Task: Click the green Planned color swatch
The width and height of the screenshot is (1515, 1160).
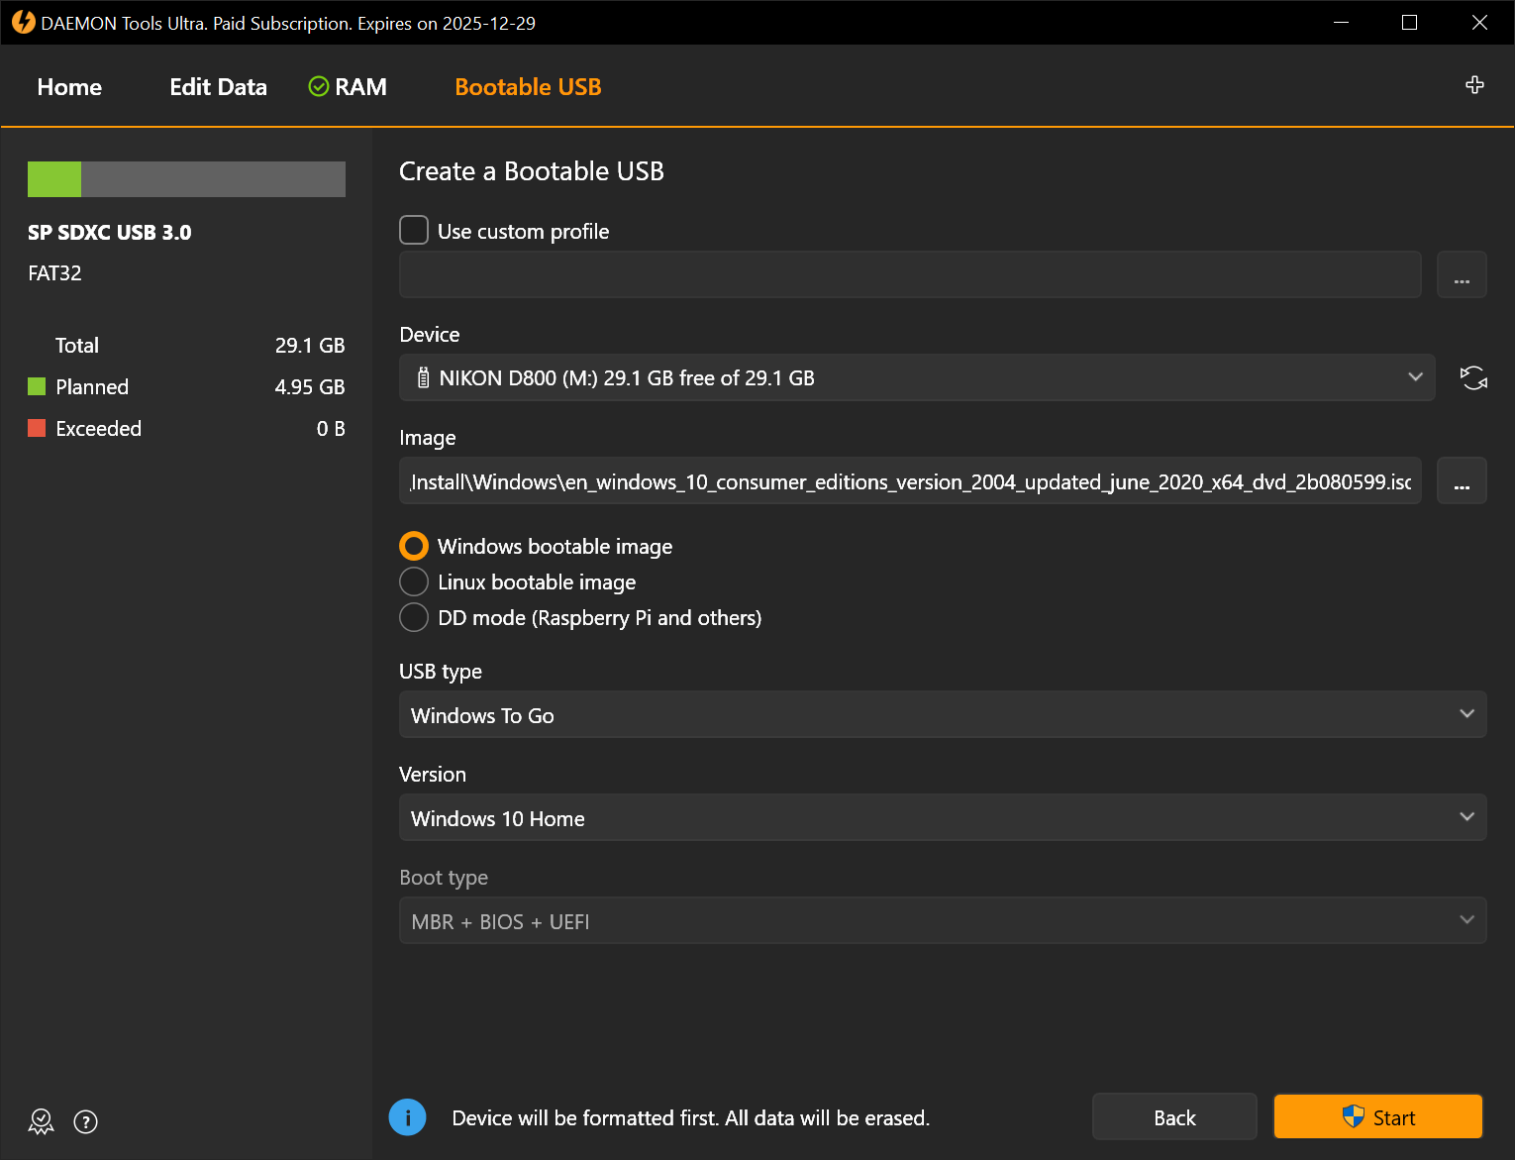Action: pos(37,386)
